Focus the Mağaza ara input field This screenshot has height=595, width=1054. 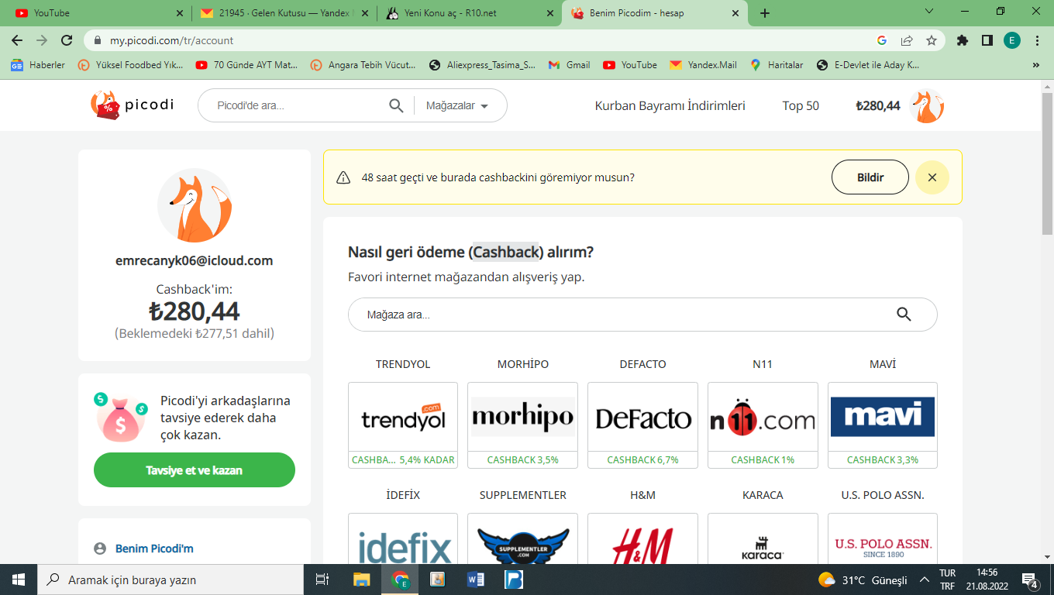coord(642,315)
